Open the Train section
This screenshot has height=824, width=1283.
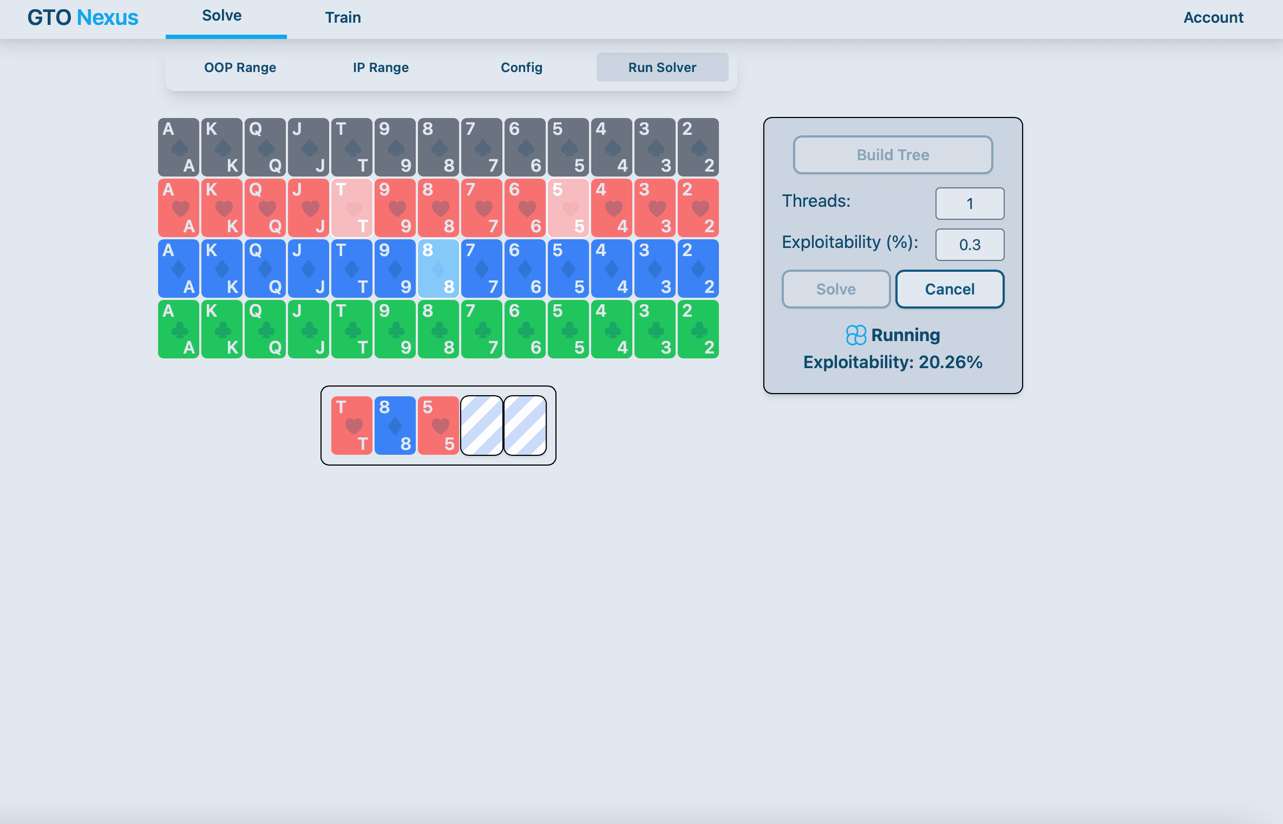tap(343, 17)
